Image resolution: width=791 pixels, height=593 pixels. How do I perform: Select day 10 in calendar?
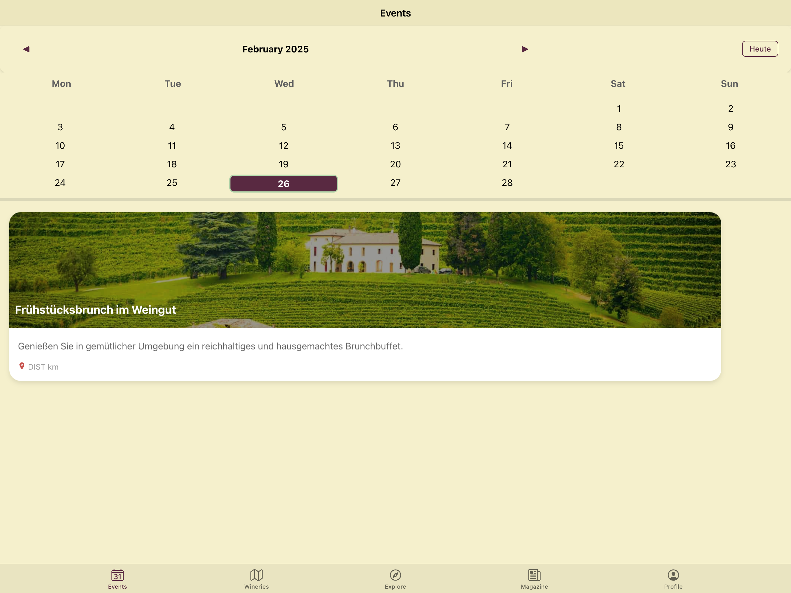(x=60, y=146)
